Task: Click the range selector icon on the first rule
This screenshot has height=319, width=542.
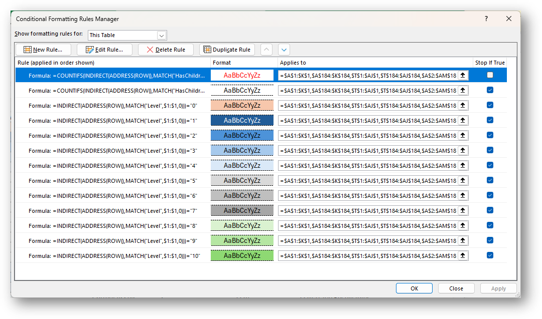Action: coord(462,74)
